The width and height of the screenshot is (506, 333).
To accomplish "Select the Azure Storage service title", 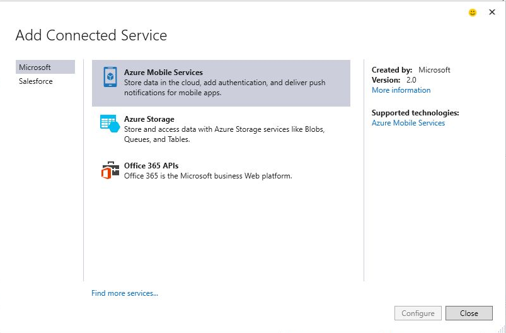I will (149, 119).
